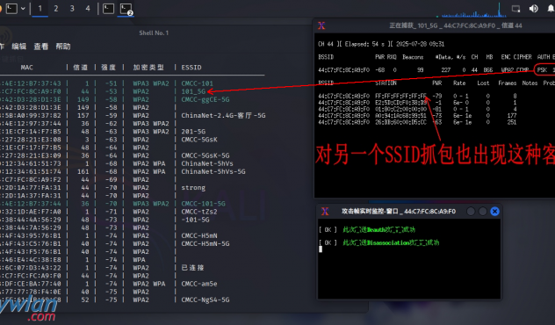
Task: Click the display/screen tray icon
Action: coord(515,9)
